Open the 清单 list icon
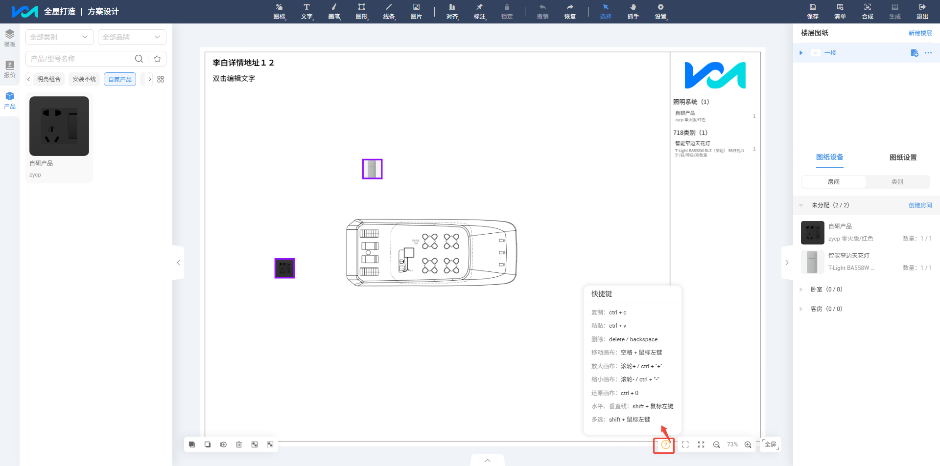940x466 pixels. [840, 11]
